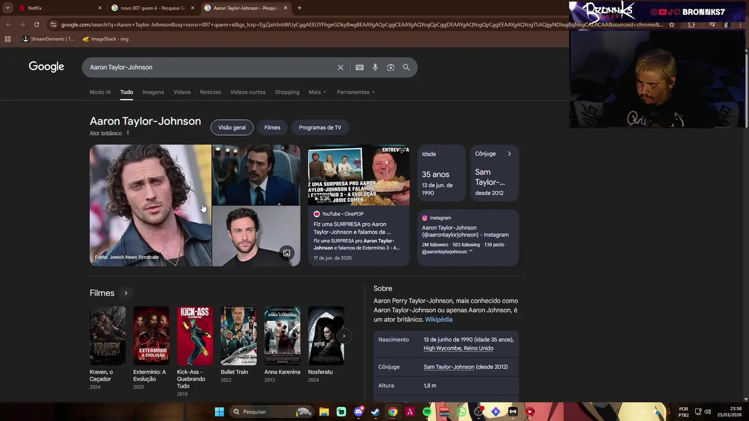Open the tab search dropdown arrow
Viewport: 749px width, 421px height.
[8, 8]
